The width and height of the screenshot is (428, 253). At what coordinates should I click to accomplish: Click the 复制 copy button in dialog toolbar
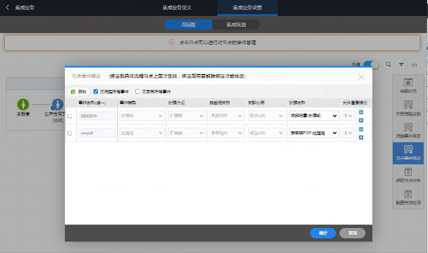click(x=78, y=91)
